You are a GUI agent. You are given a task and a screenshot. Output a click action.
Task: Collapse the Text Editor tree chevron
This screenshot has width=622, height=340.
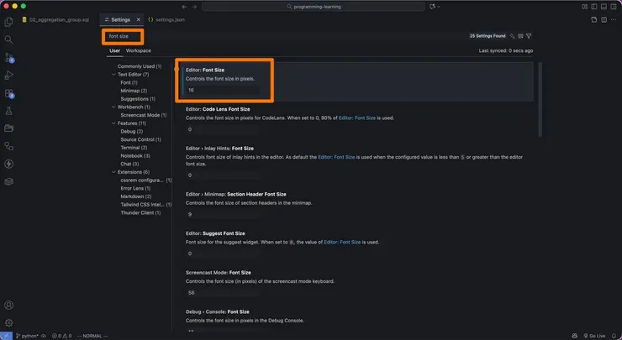pyautogui.click(x=113, y=75)
